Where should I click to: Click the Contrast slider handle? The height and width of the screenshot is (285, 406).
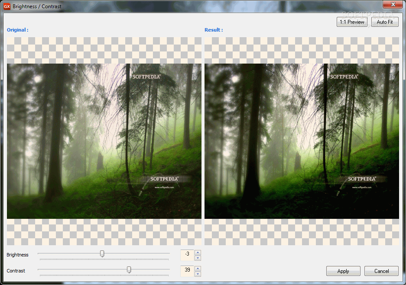click(129, 270)
